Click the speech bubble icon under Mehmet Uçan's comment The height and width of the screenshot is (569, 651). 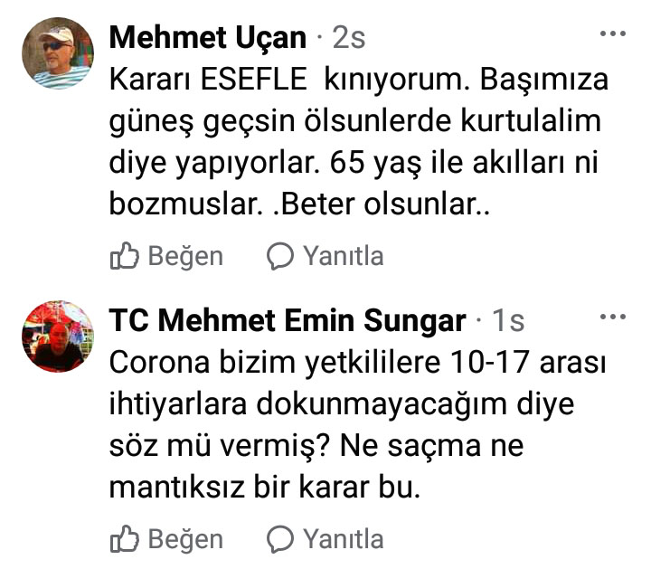(x=280, y=256)
